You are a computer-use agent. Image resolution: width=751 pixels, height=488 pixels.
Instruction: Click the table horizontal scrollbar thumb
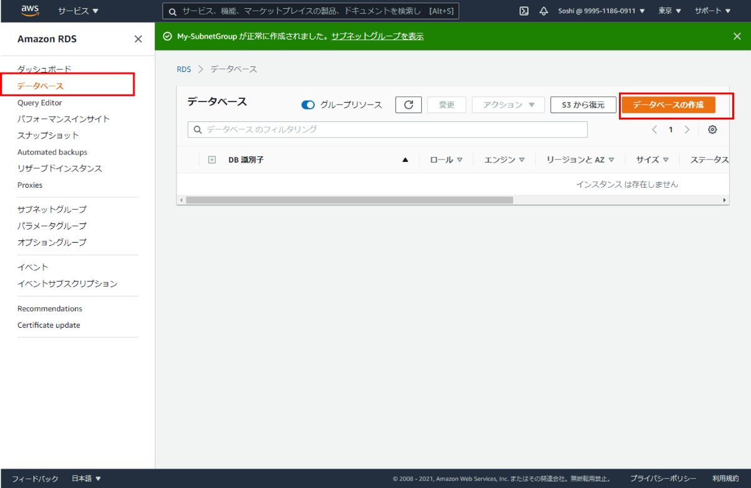point(349,200)
